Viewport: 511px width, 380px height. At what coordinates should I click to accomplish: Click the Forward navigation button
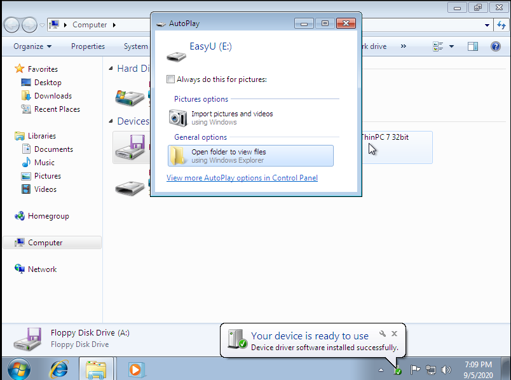(29, 25)
